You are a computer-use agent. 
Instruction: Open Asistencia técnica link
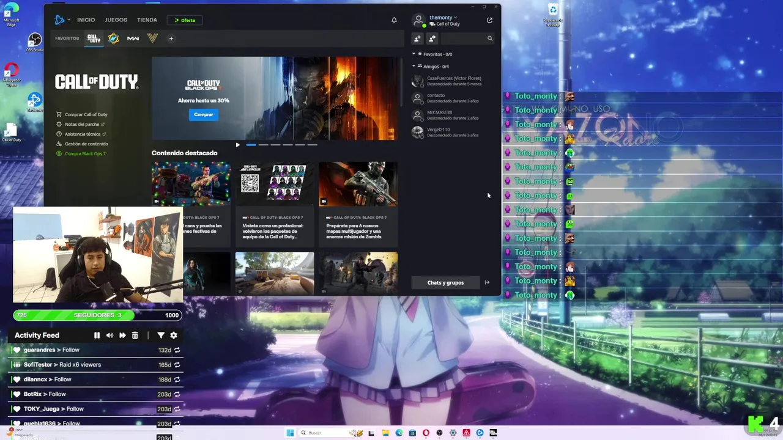point(81,134)
